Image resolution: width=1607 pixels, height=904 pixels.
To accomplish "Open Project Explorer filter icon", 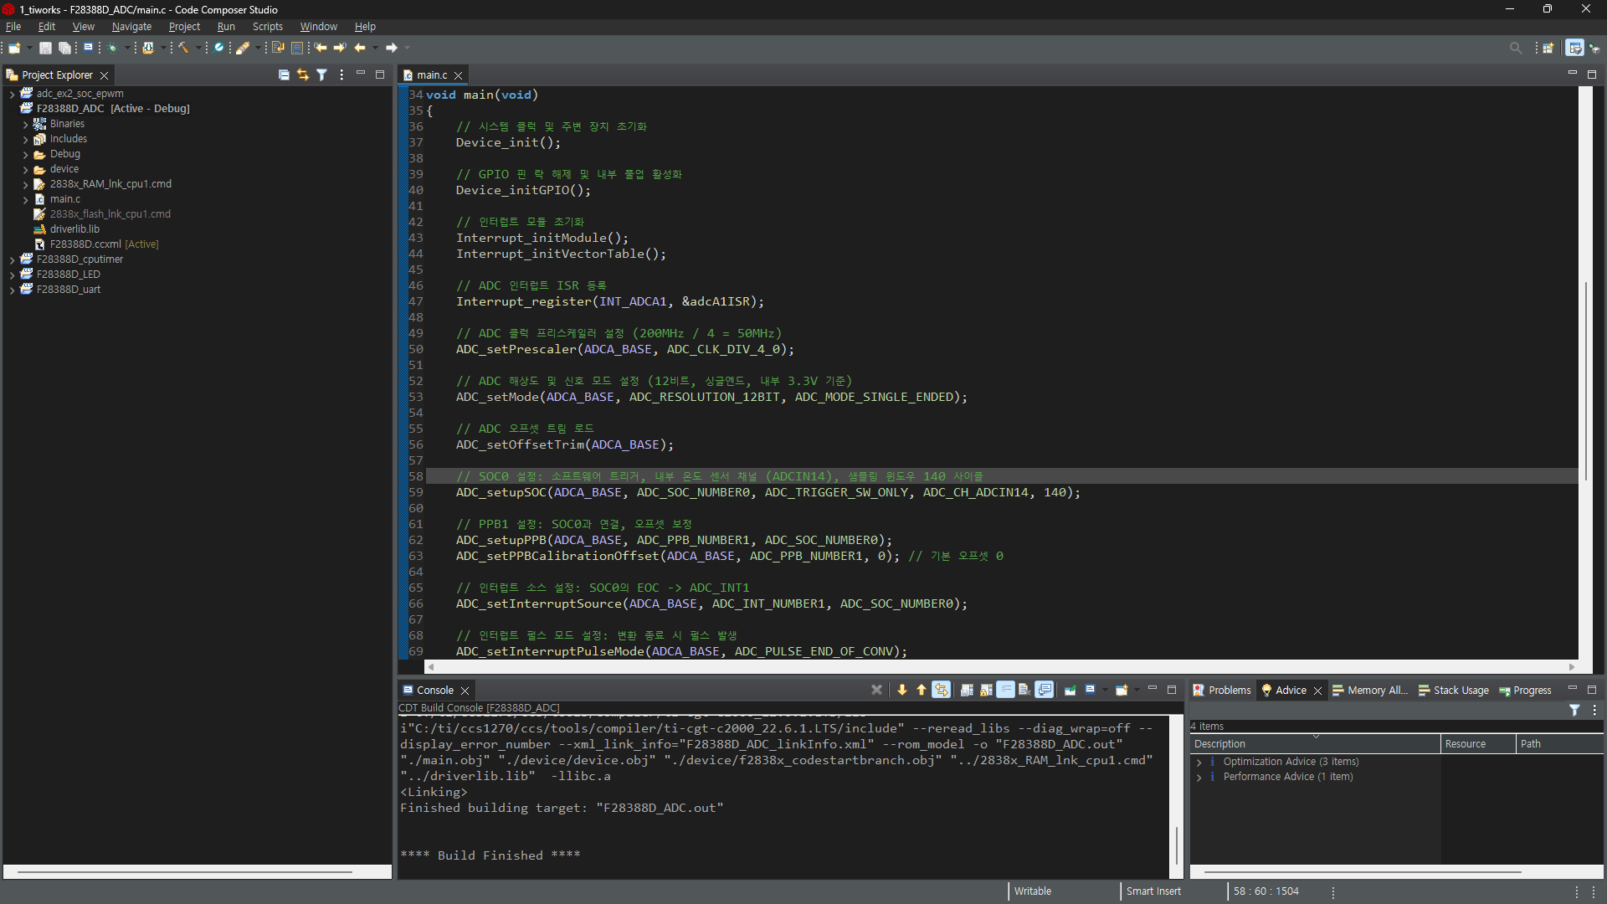I will [321, 74].
